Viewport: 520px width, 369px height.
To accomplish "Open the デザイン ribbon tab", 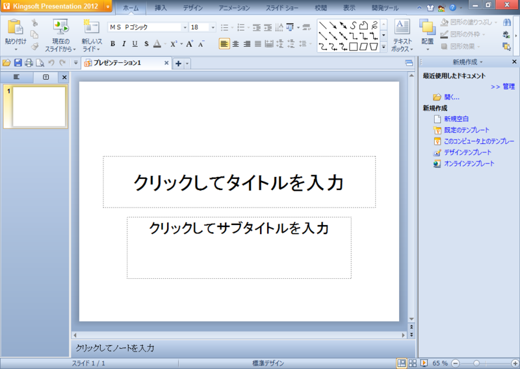I will tap(193, 8).
